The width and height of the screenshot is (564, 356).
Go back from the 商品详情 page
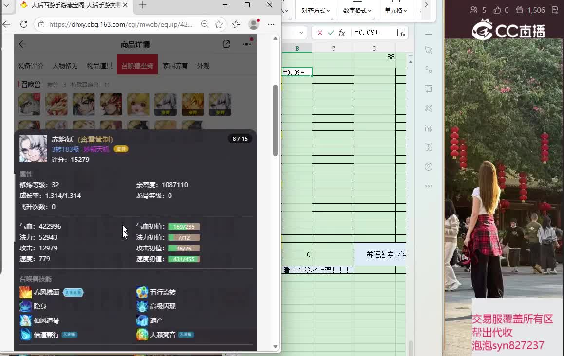pyautogui.click(x=22, y=44)
